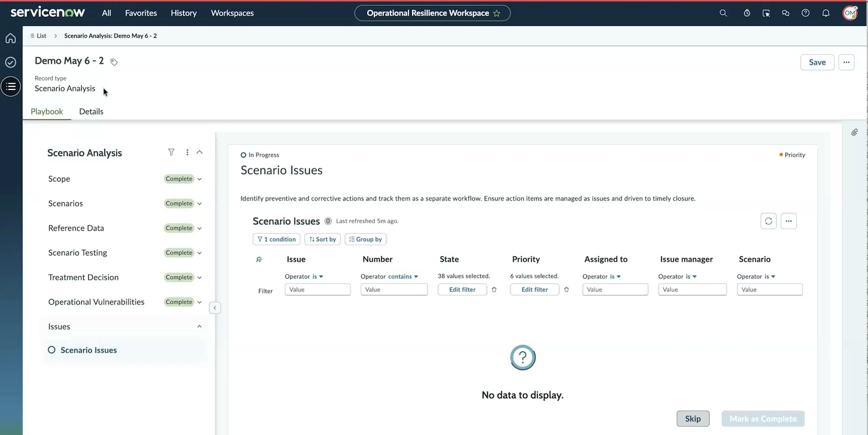Delete the State filter with trash icon
Viewport: 868px width, 435px height.
coord(494,289)
